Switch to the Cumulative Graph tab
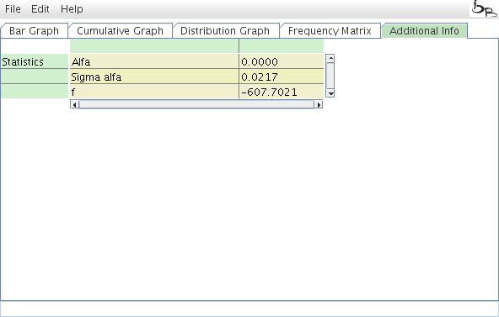 (120, 31)
